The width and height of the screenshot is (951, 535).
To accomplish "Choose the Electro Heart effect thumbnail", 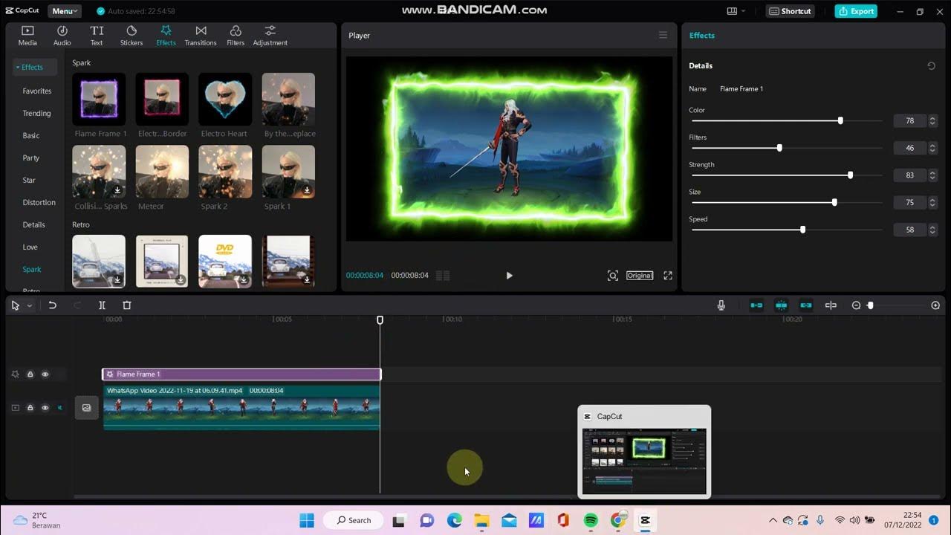I will (225, 100).
